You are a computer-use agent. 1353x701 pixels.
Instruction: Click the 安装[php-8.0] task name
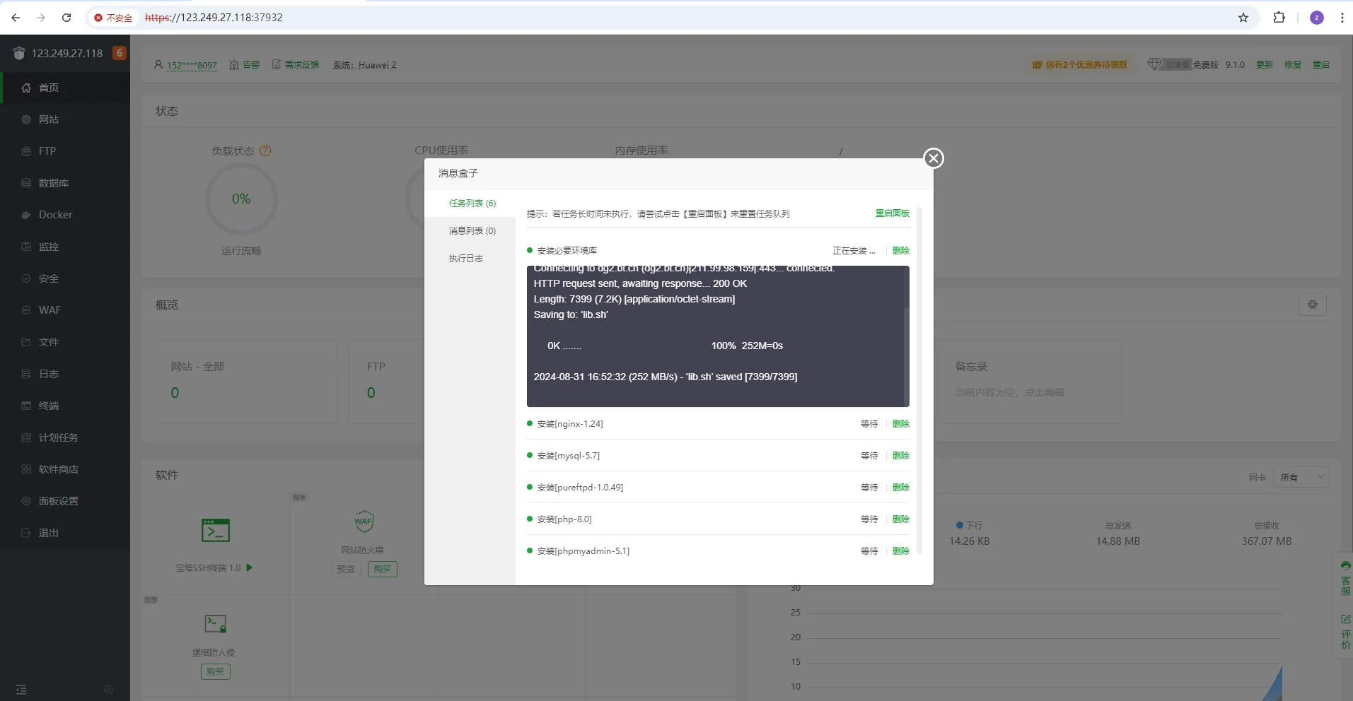564,519
